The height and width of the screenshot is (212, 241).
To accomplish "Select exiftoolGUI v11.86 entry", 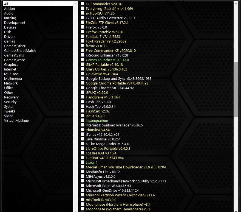I will click(100, 13).
